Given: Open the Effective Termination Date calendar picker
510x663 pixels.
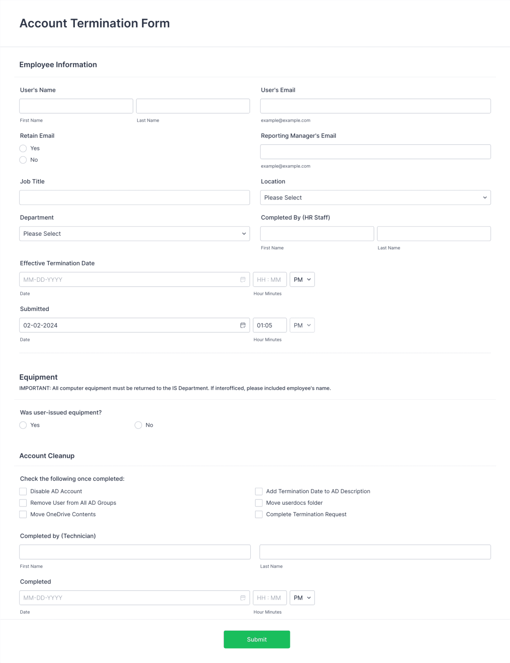Looking at the screenshot, I should point(243,279).
